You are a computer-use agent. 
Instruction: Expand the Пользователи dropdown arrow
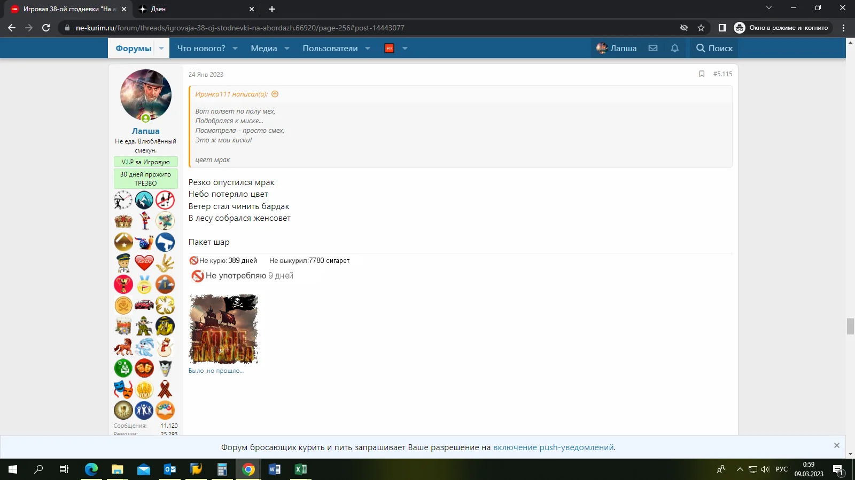pos(368,48)
